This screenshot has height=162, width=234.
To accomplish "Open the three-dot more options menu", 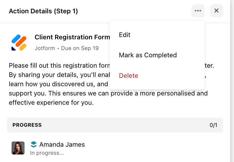I will coord(198,11).
